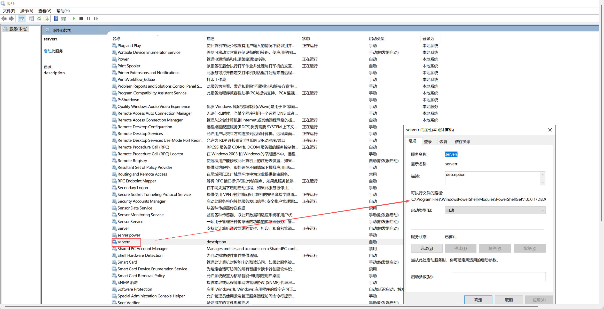Click the Export List toolbar icon
This screenshot has width=604, height=309.
[x=46, y=19]
